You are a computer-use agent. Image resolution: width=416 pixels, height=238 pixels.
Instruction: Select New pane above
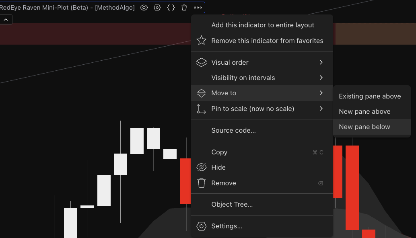pos(365,111)
